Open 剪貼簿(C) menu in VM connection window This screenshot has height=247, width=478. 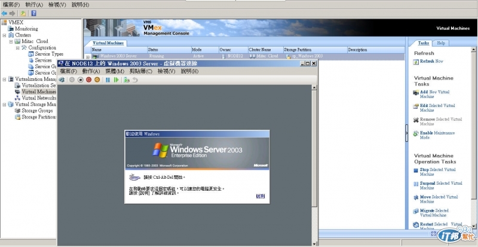(141, 71)
